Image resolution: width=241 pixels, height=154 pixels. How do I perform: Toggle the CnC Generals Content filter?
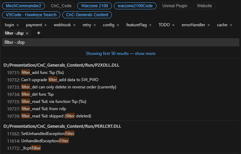click(x=87, y=15)
